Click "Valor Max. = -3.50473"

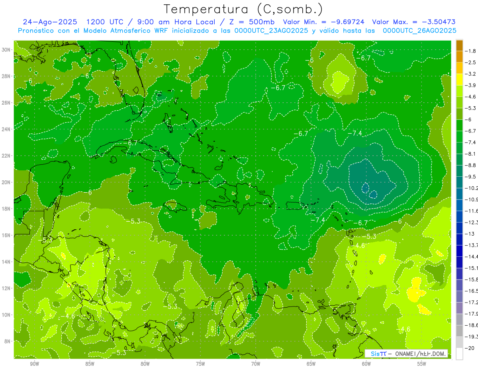pos(413,22)
